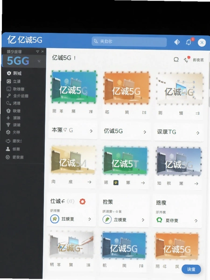
Task: Open the top-row white beige thumbnail card
Action: [180, 89]
